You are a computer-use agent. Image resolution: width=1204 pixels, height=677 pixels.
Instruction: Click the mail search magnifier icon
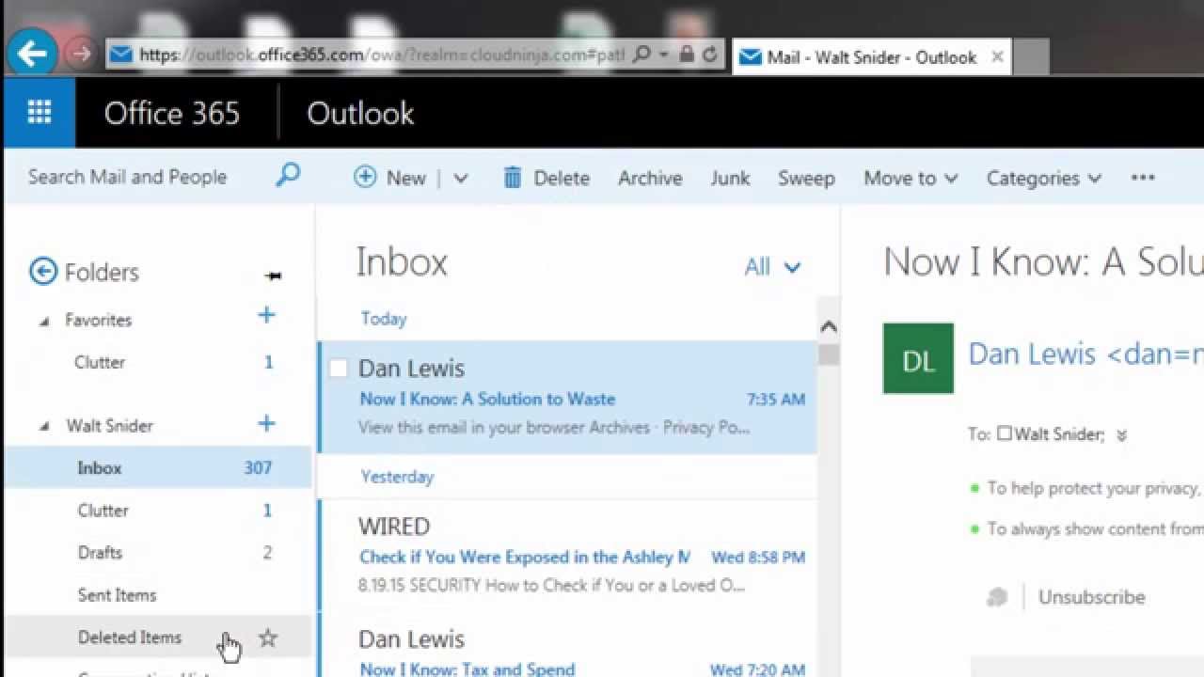tap(288, 175)
